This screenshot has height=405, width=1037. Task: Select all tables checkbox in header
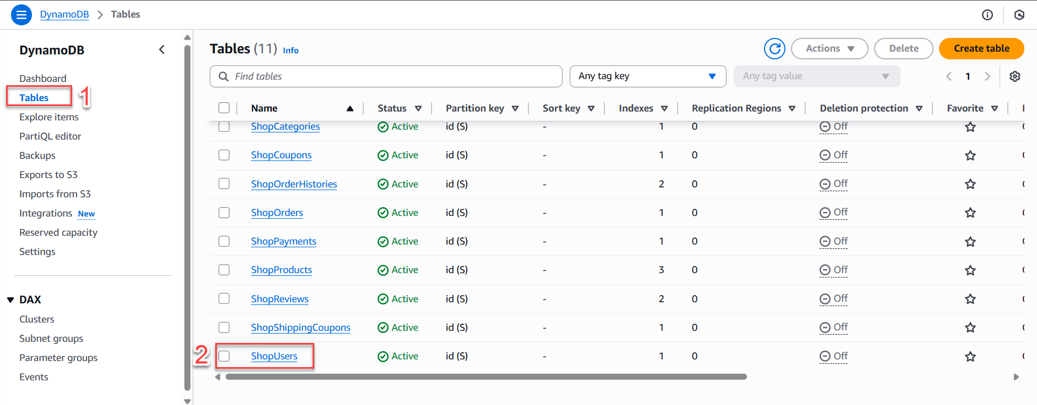tap(224, 108)
